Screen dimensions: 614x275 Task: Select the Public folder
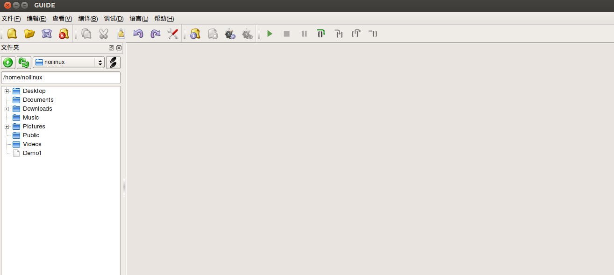point(31,135)
